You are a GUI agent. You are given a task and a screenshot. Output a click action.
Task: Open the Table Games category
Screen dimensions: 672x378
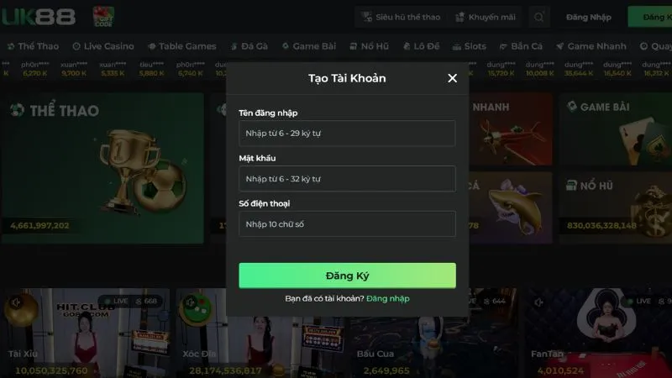[182, 46]
